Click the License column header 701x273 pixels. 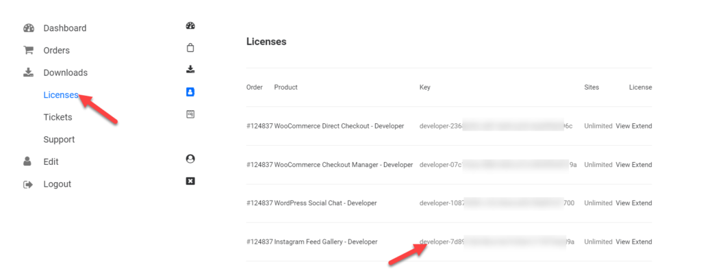[x=641, y=87]
